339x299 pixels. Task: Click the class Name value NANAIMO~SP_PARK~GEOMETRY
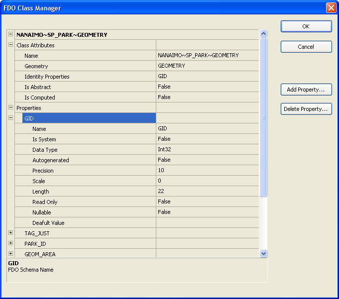tap(198, 55)
